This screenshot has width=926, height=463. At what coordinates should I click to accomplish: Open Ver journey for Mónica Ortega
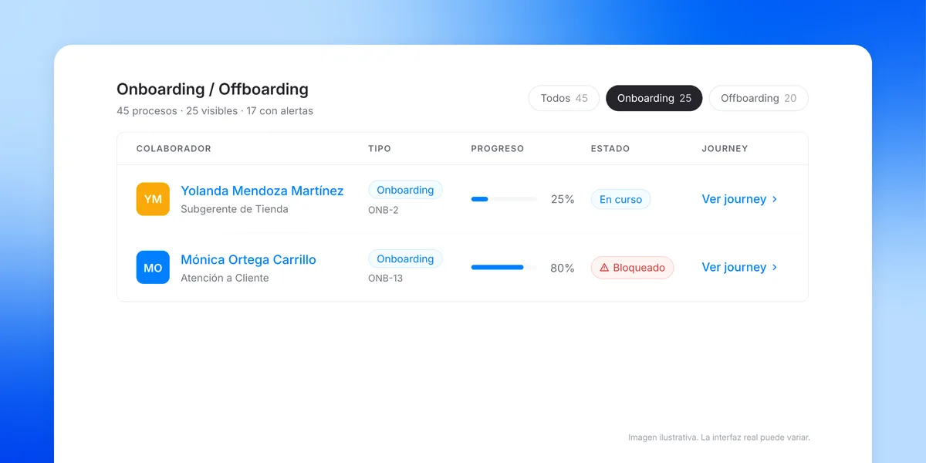click(739, 268)
